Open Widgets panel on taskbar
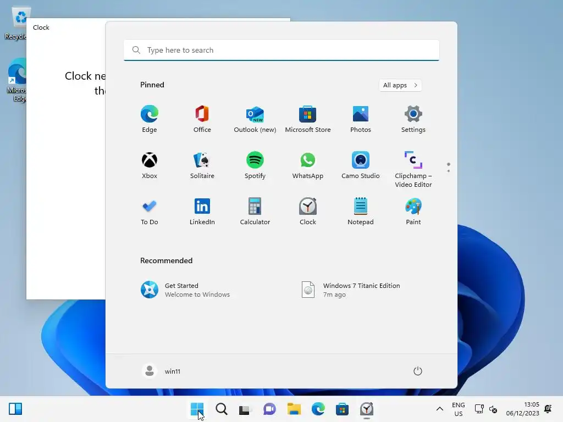Image resolution: width=563 pixels, height=422 pixels. click(15, 409)
